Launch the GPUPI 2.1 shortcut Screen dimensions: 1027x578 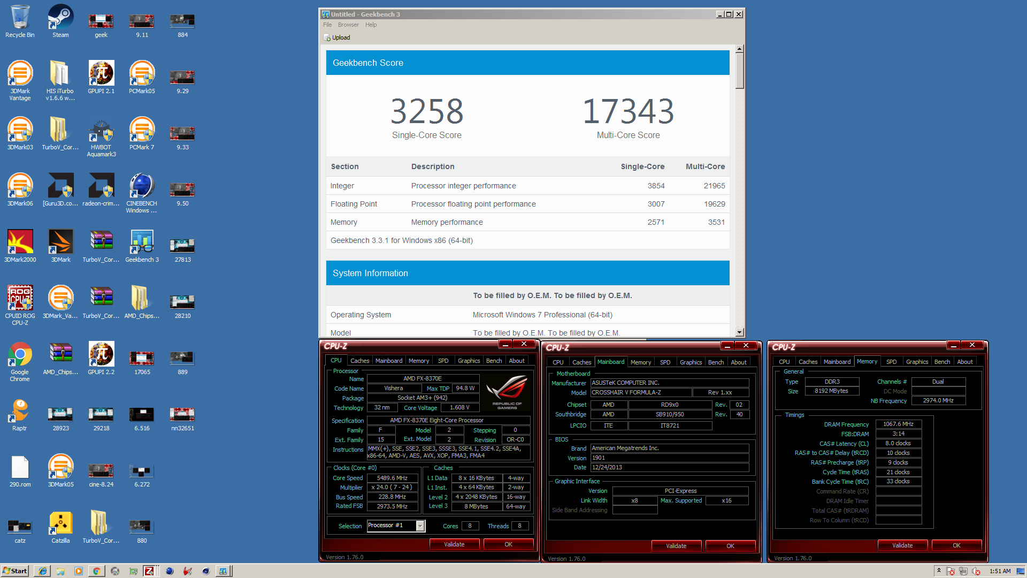[x=101, y=78]
